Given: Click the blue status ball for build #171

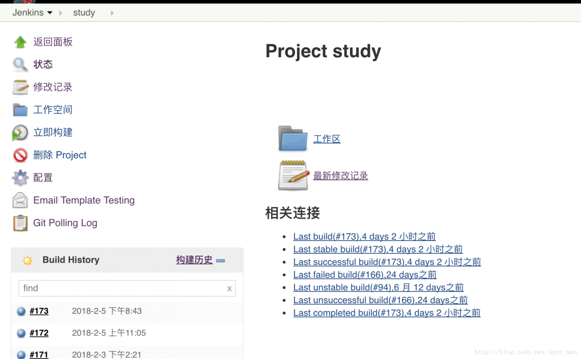Looking at the screenshot, I should tap(21, 354).
